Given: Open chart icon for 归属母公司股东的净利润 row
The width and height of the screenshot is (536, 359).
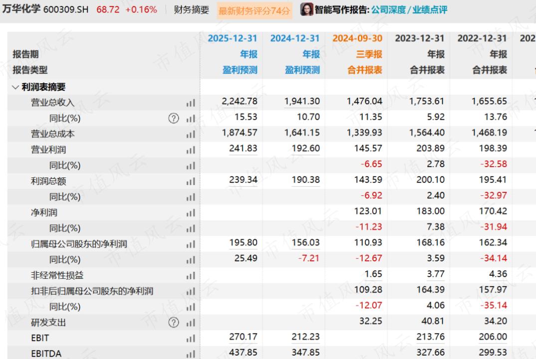Looking at the screenshot, I should point(191,244).
